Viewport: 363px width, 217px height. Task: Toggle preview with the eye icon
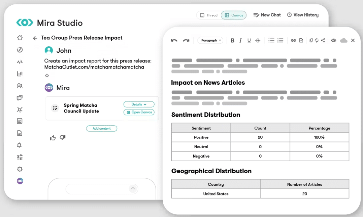pyautogui.click(x=334, y=40)
